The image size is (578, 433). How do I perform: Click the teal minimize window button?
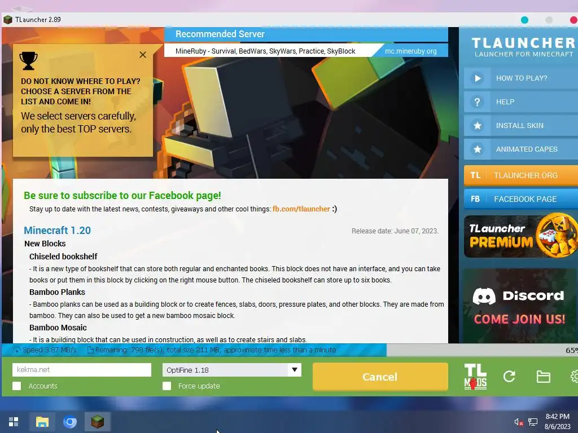524,20
